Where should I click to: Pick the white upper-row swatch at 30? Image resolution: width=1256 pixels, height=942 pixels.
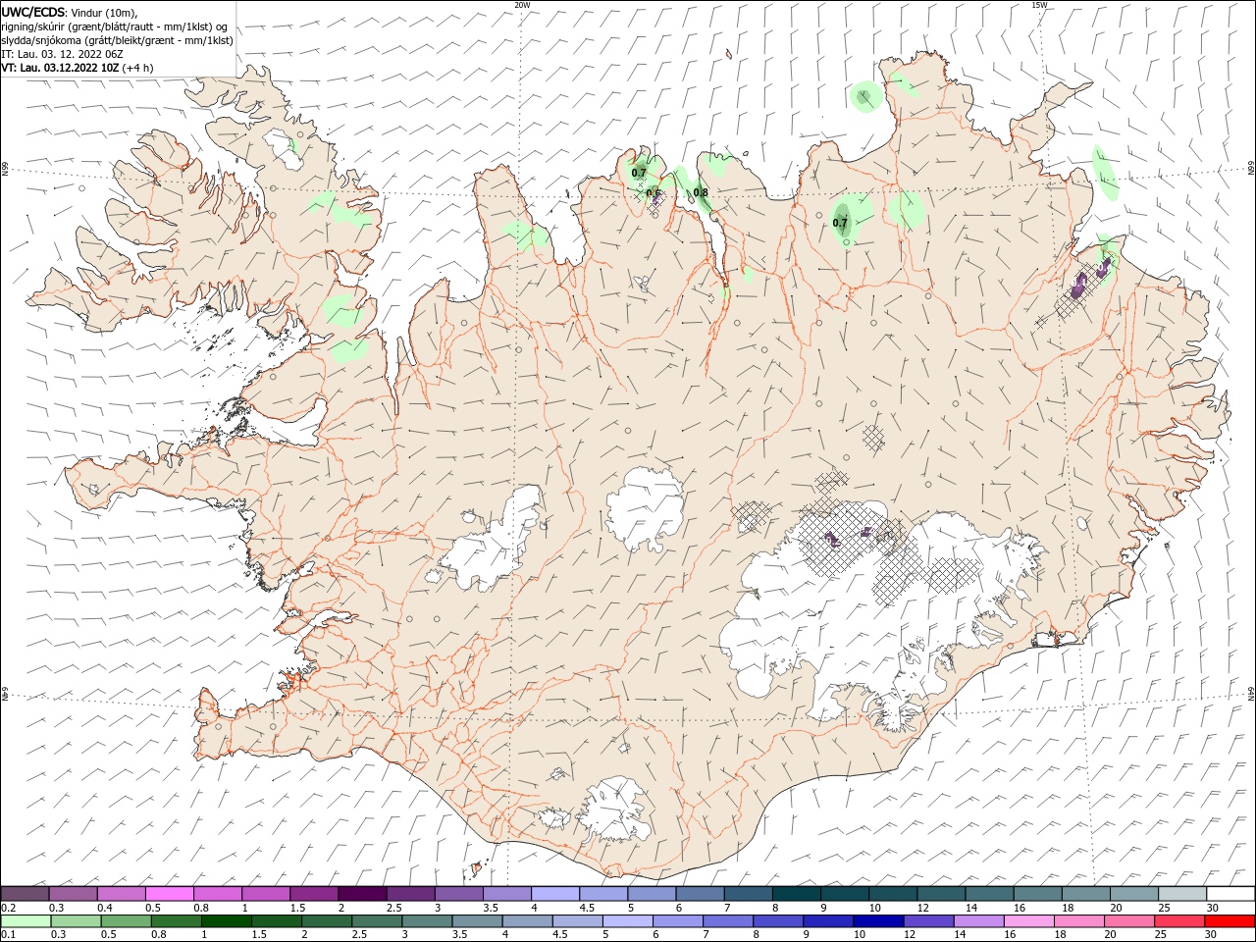(1230, 894)
